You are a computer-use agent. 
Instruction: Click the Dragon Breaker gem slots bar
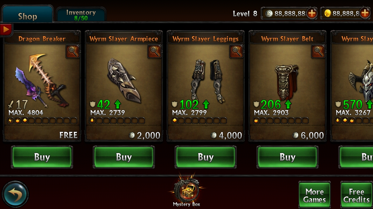(x=42, y=120)
